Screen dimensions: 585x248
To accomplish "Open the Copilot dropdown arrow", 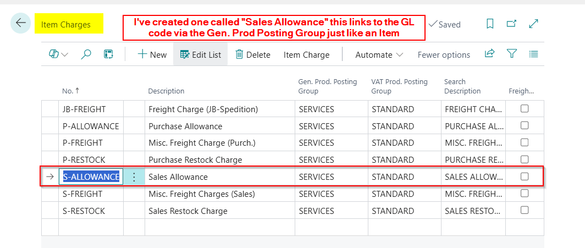I will tap(65, 54).
